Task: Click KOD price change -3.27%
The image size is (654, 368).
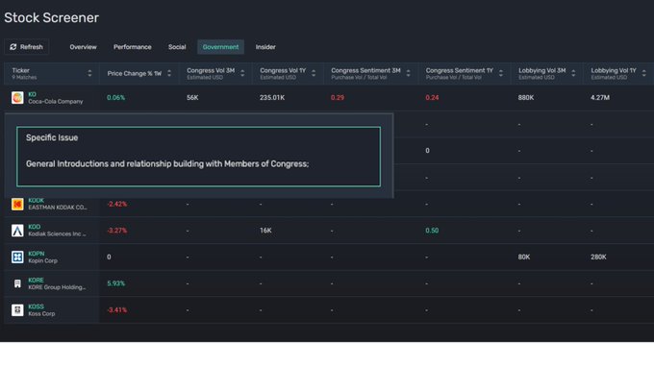Action: coord(116,231)
